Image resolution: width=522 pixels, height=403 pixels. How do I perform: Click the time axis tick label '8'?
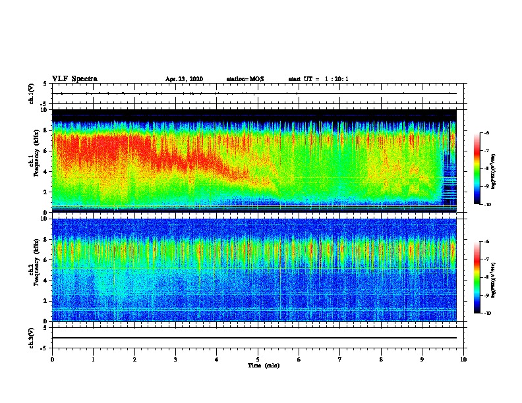[381, 360]
